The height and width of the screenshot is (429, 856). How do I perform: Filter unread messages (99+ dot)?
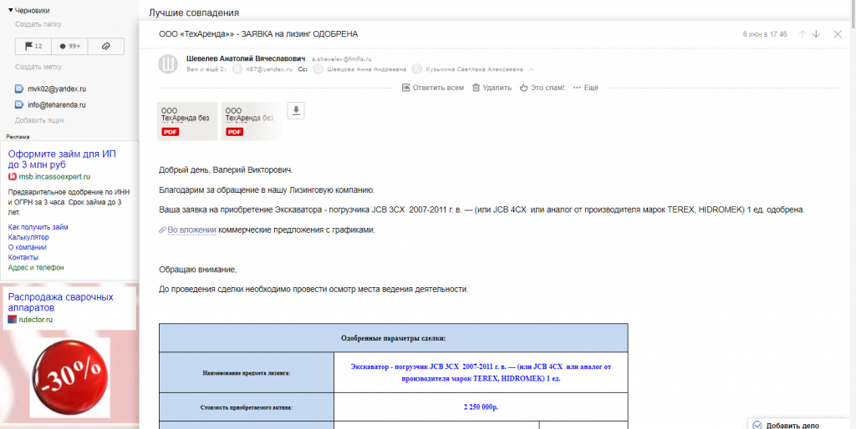pos(69,47)
